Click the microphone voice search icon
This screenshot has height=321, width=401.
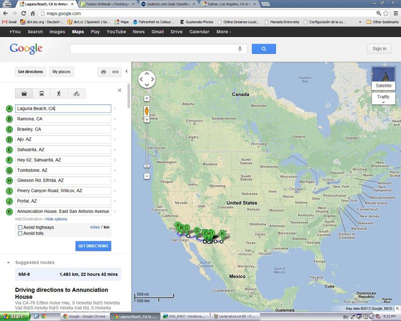click(x=240, y=49)
